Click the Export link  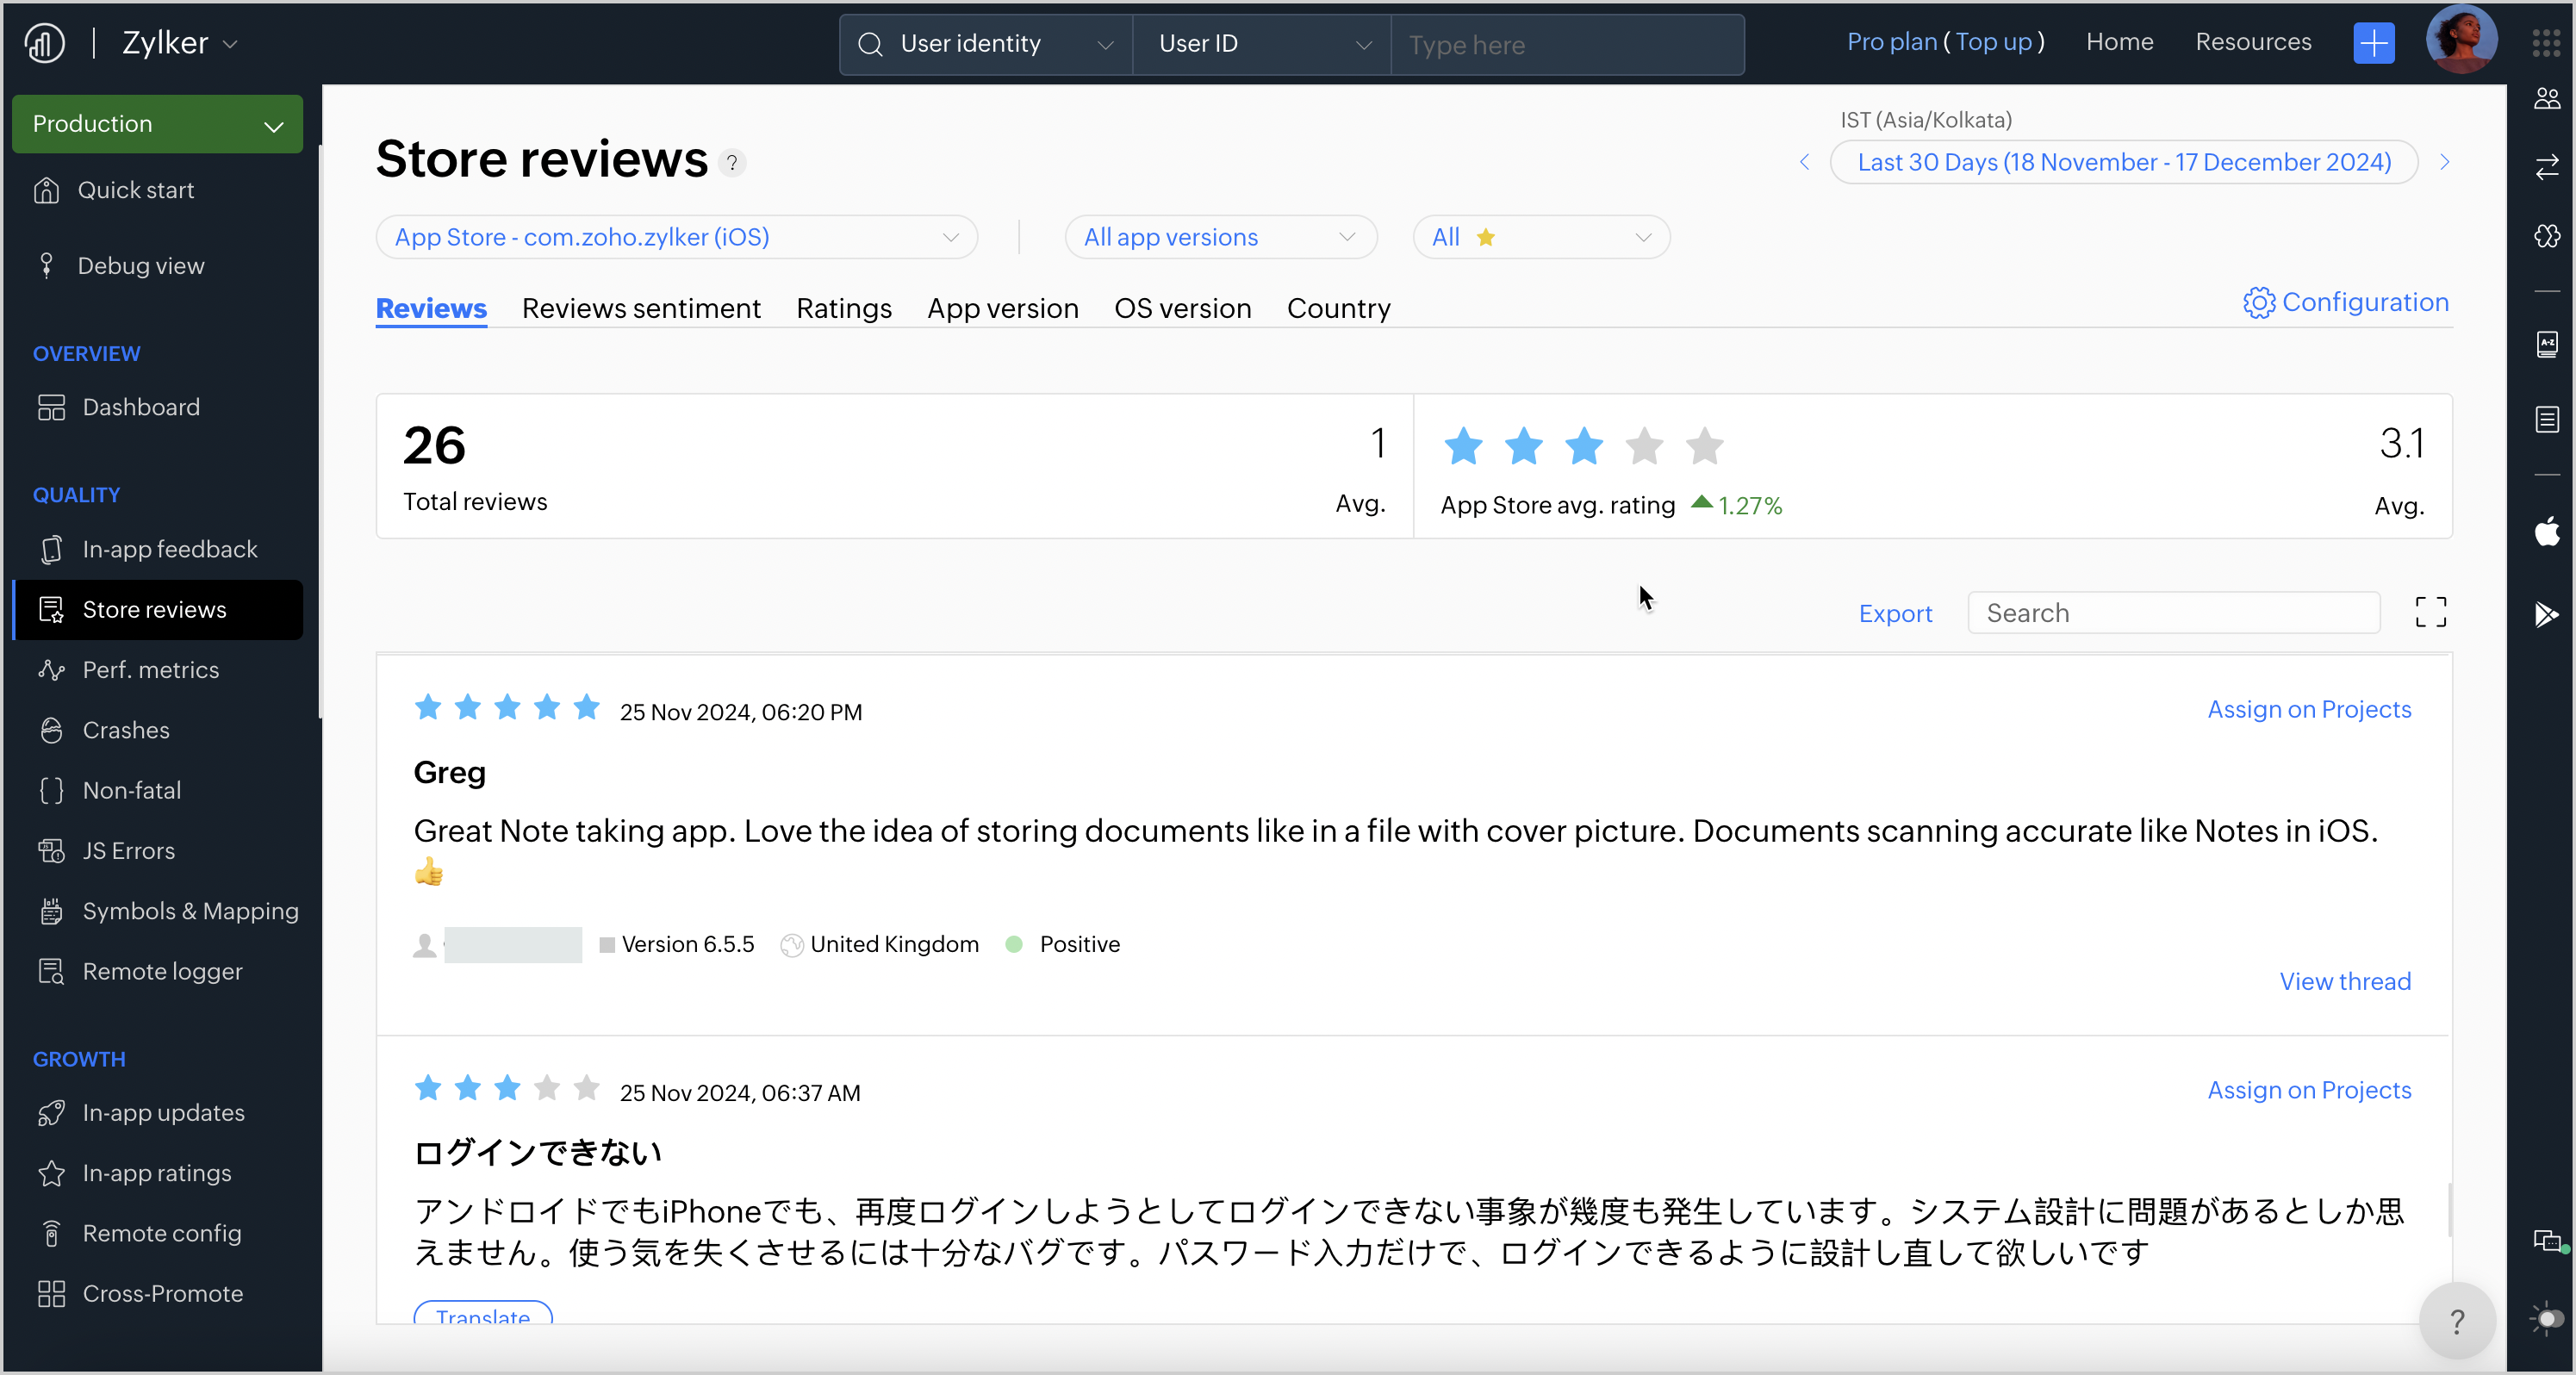tap(1895, 613)
